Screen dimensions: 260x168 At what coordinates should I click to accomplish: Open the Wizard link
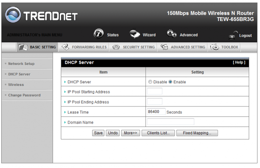click(x=149, y=35)
